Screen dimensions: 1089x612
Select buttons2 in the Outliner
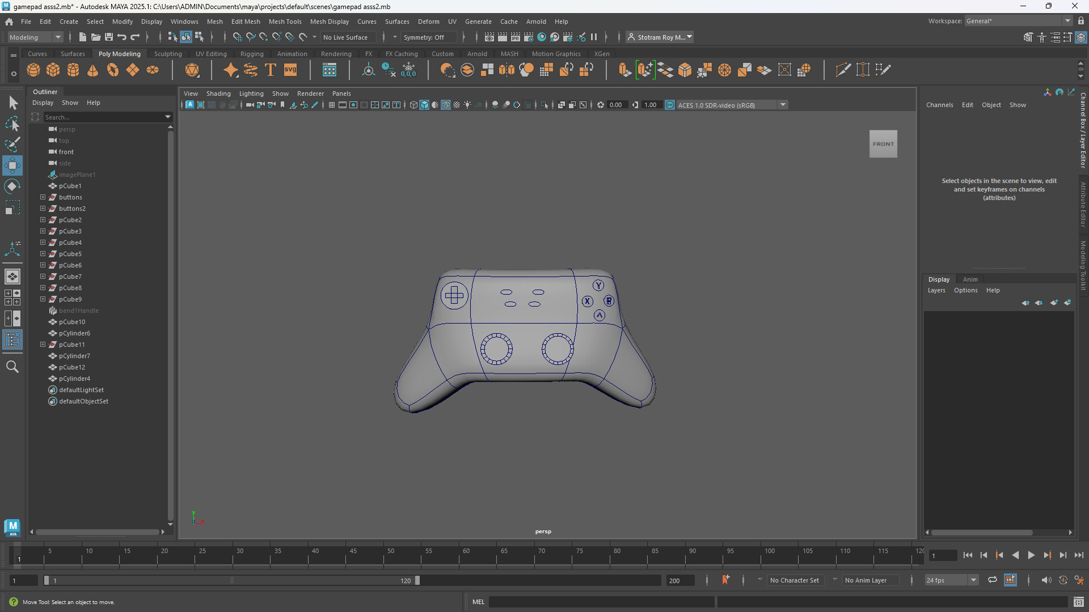(73, 209)
